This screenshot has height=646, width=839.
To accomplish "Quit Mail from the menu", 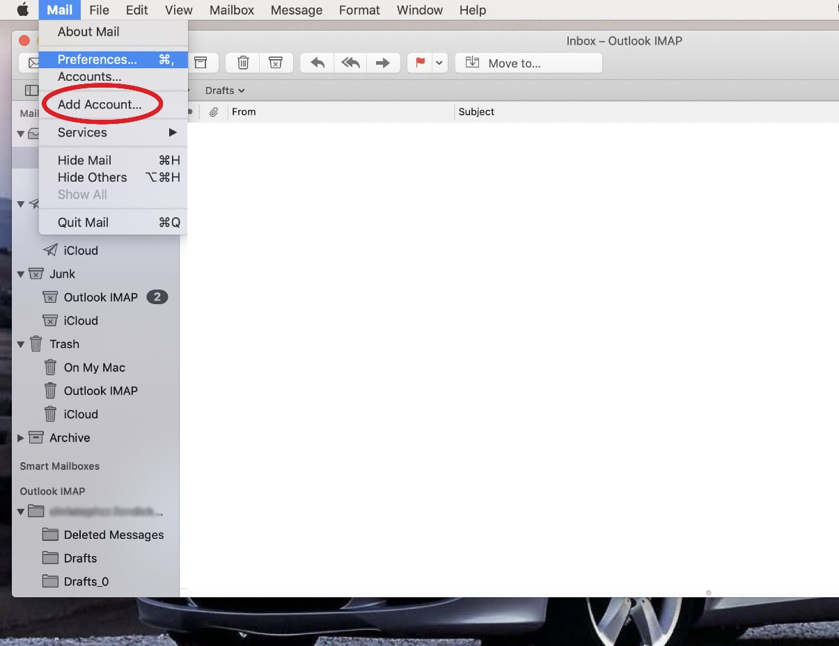I will (x=113, y=223).
